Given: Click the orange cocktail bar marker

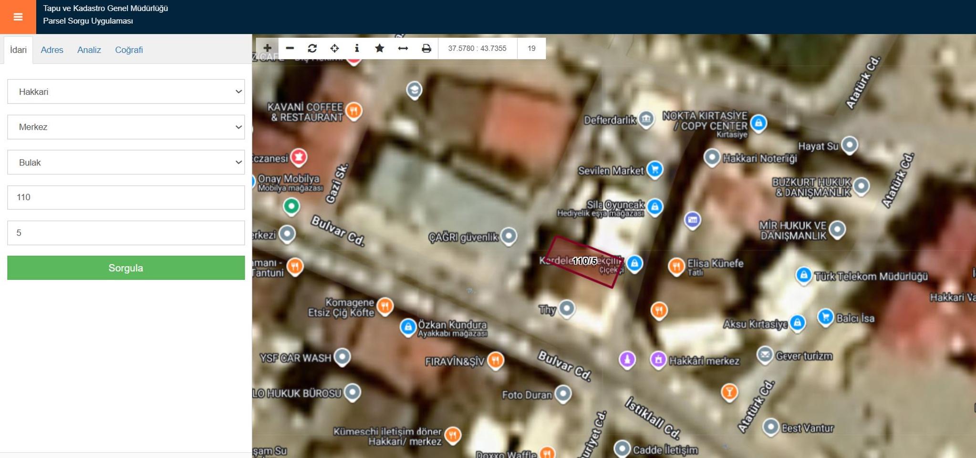Looking at the screenshot, I should 729,392.
